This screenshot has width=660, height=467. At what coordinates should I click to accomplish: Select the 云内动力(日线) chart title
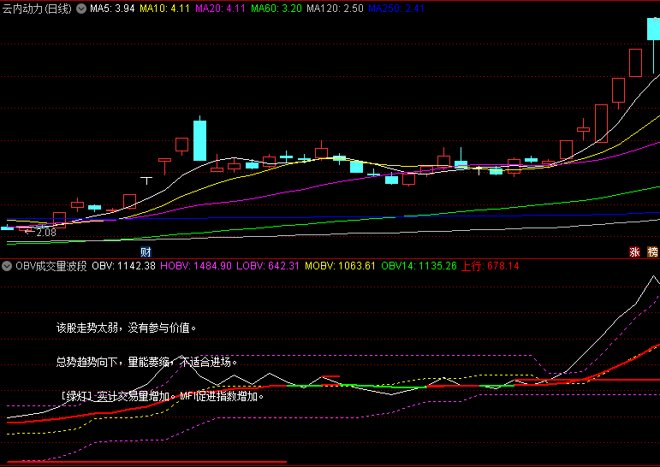37,9
